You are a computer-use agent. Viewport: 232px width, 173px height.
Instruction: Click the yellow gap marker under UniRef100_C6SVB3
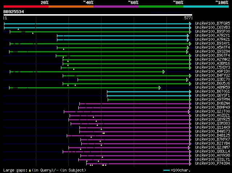pyautogui.click(x=18, y=29)
